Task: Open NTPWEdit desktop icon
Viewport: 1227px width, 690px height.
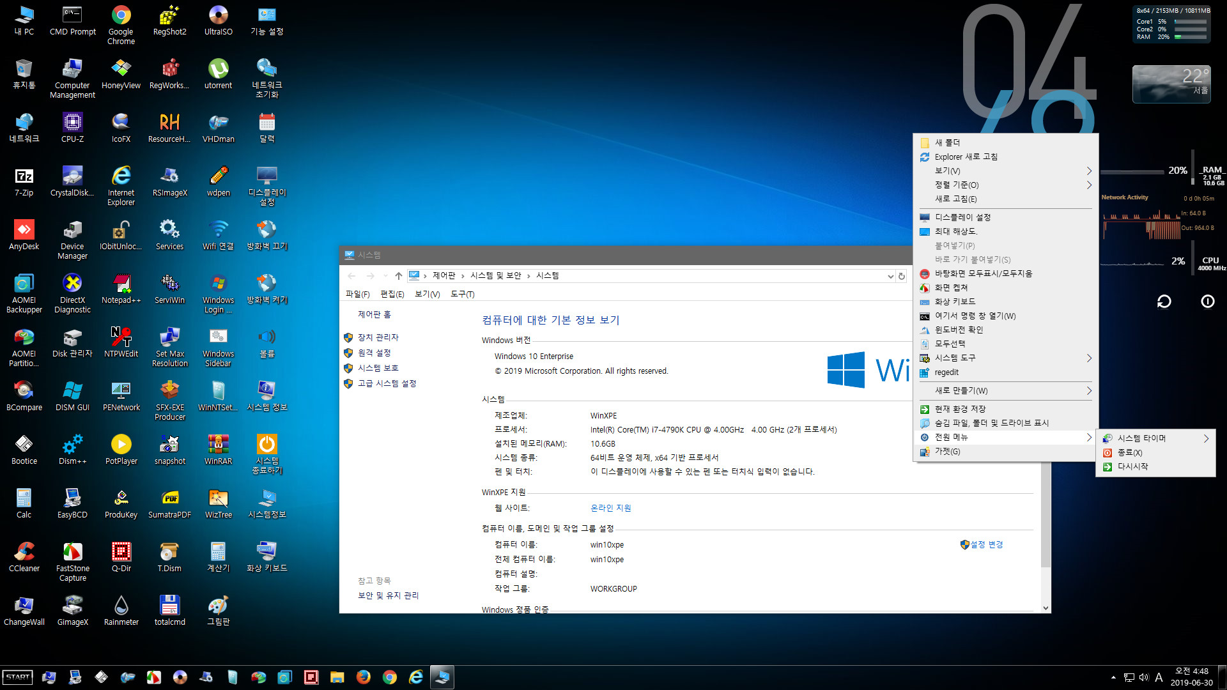Action: point(121,342)
